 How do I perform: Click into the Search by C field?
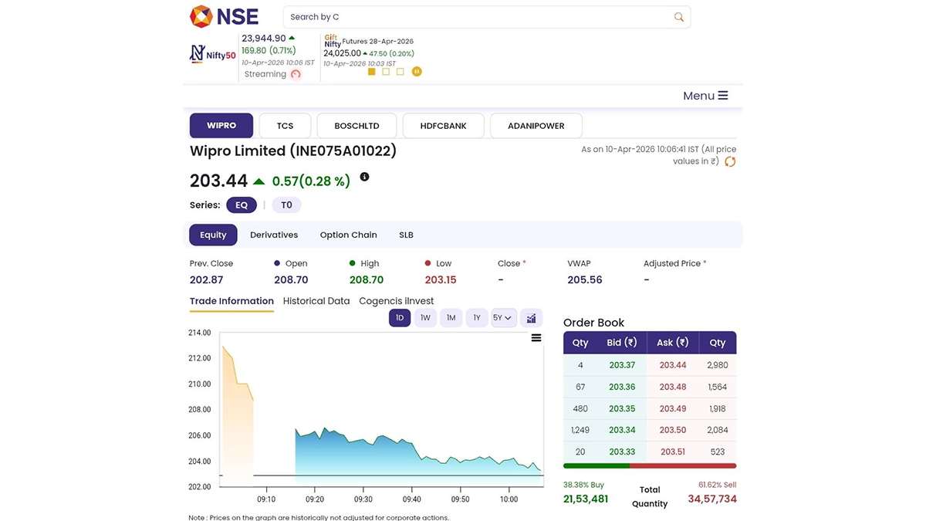click(478, 17)
